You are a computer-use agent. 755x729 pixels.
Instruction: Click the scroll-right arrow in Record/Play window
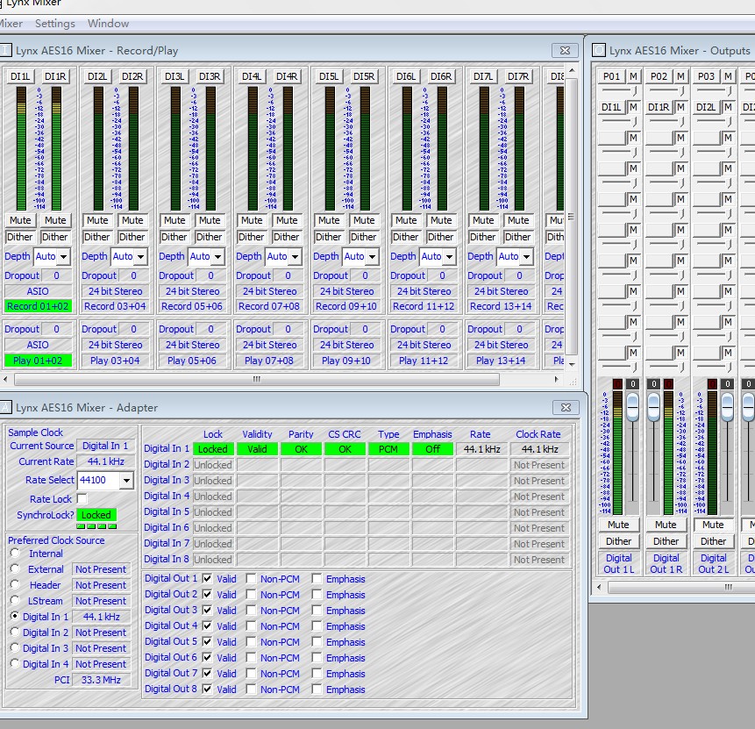[557, 379]
